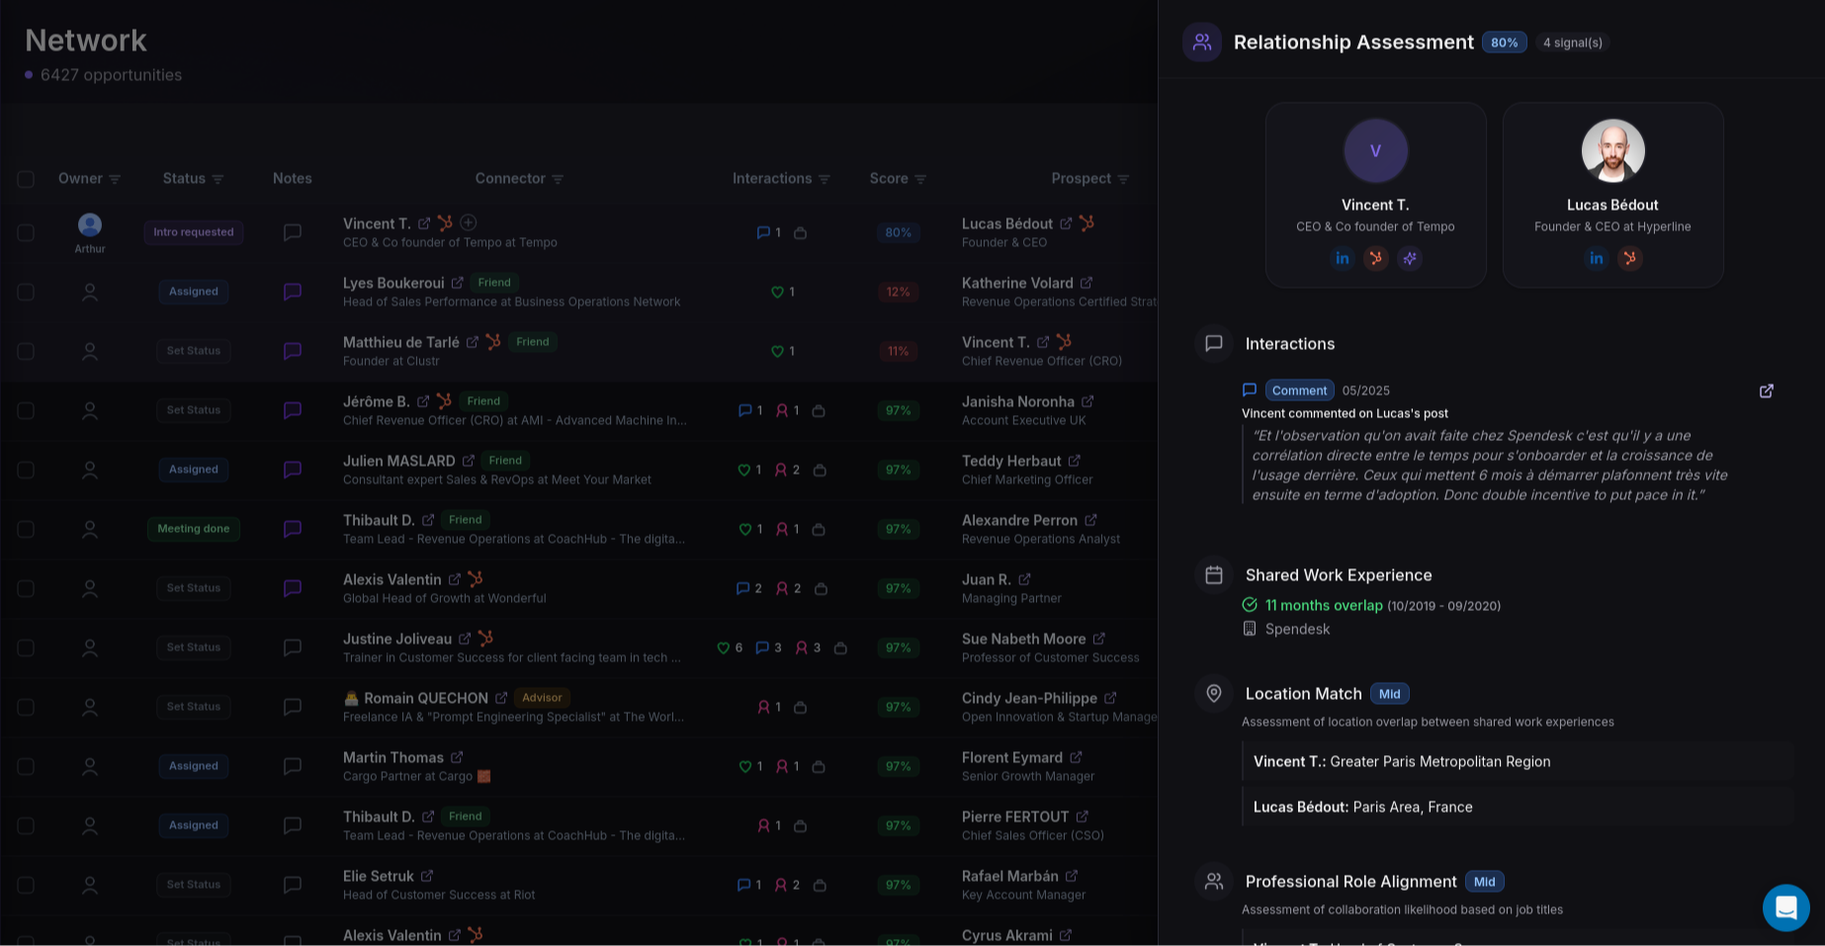Check the box for Lyes Boukeroui row
The height and width of the screenshot is (946, 1825).
(26, 292)
